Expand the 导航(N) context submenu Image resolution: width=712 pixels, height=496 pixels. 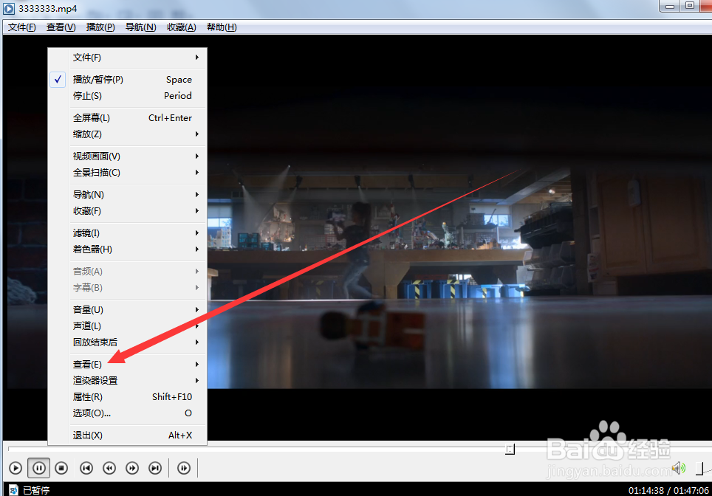point(127,195)
